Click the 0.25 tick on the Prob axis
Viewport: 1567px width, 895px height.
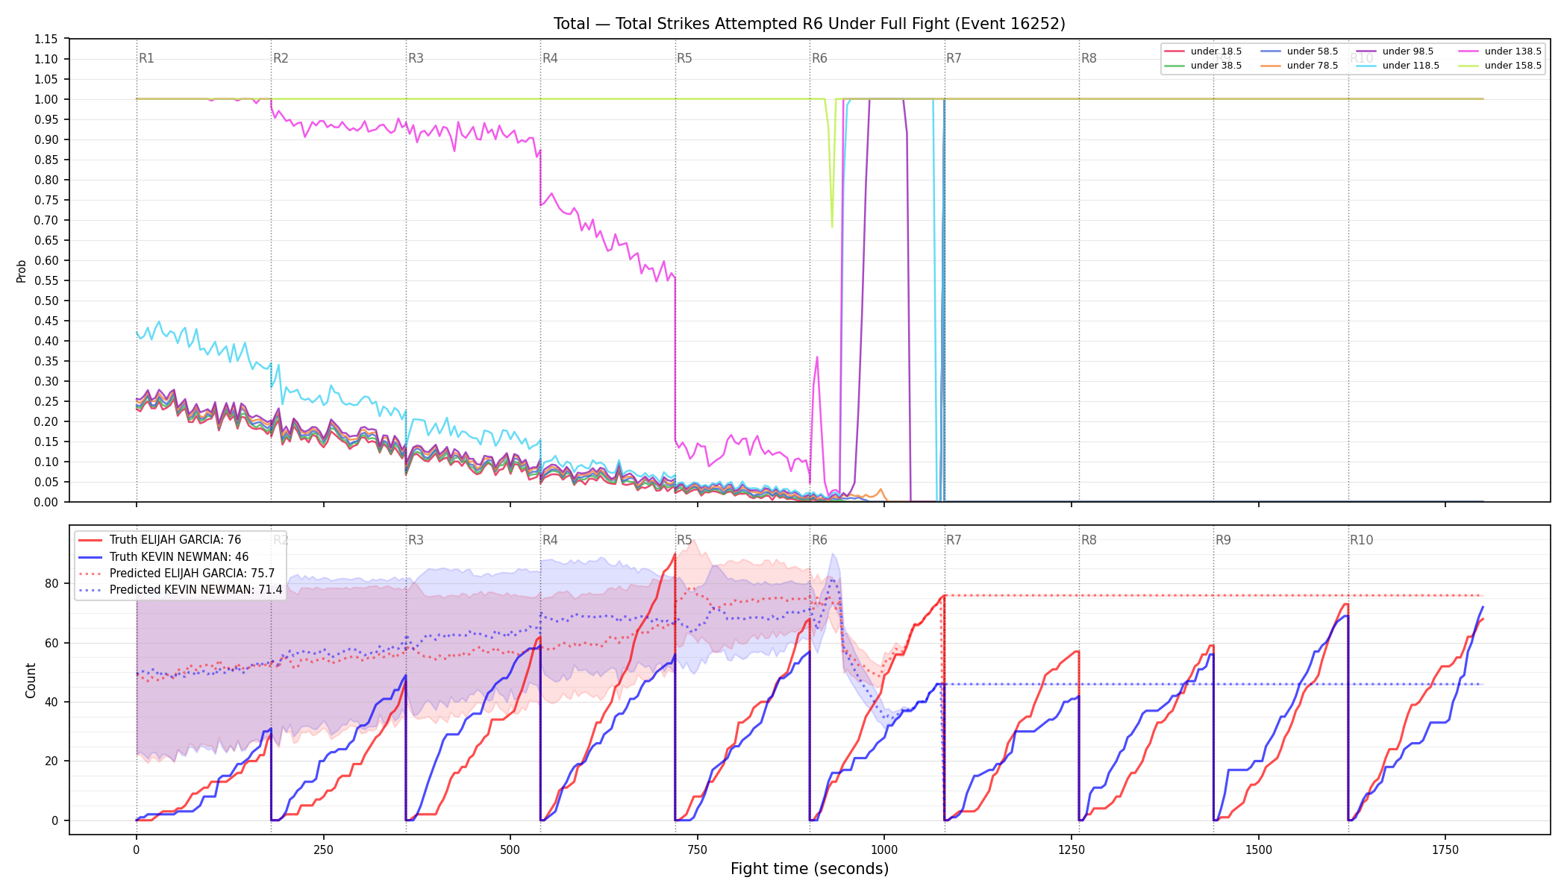(x=46, y=401)
